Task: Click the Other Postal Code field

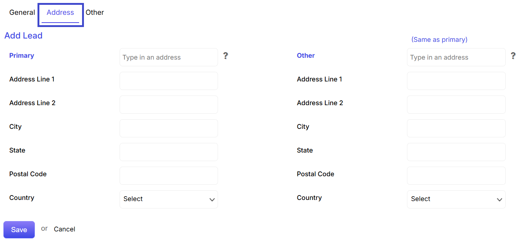Action: coord(456,176)
